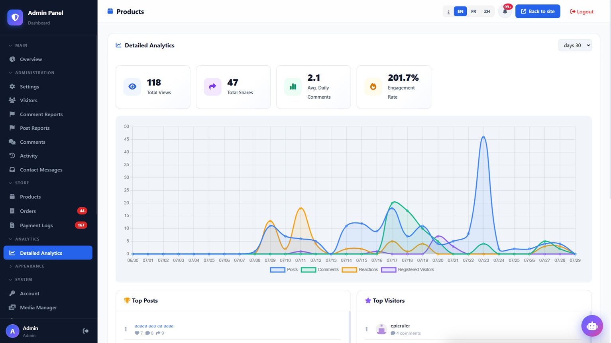Click the Total Views eye icon
Viewport: 611px width, 343px height.
click(132, 87)
